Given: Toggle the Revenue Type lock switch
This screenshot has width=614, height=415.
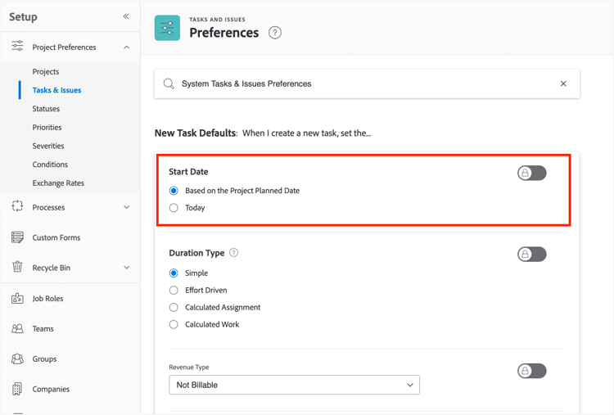Looking at the screenshot, I should (531, 371).
